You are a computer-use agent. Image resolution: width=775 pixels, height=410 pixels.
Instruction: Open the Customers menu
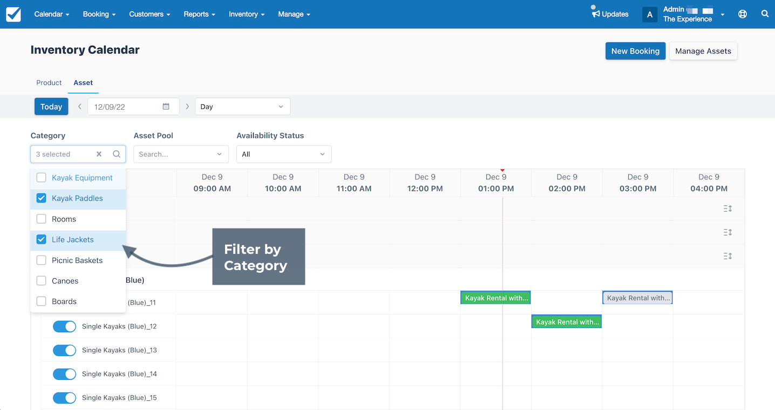pos(149,14)
